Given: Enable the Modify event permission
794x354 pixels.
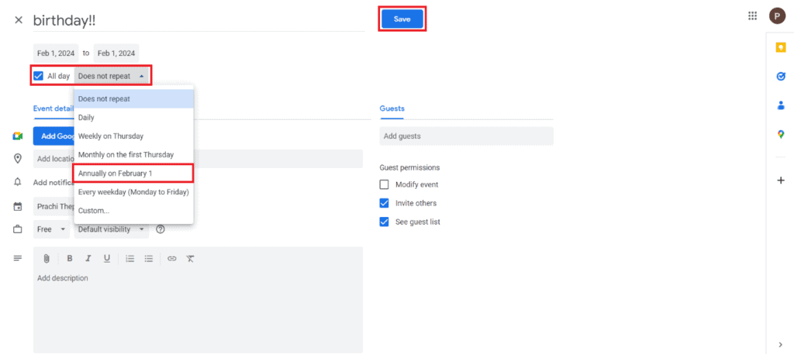Looking at the screenshot, I should (384, 184).
